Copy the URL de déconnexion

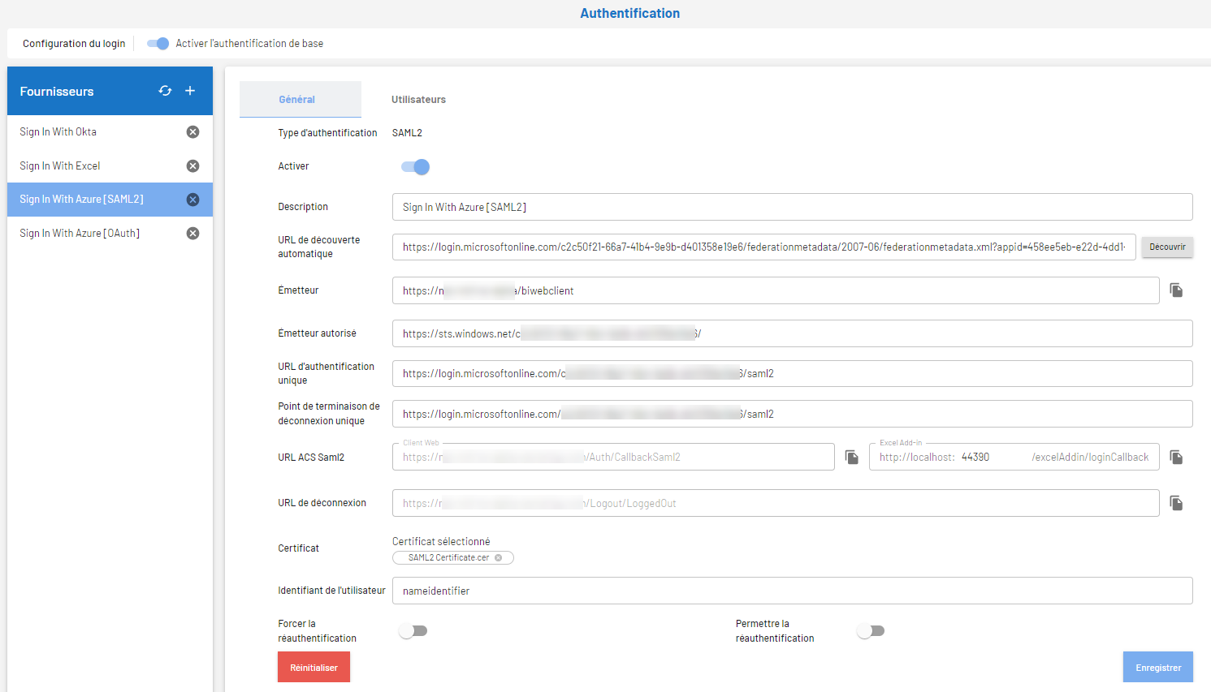pos(1176,502)
